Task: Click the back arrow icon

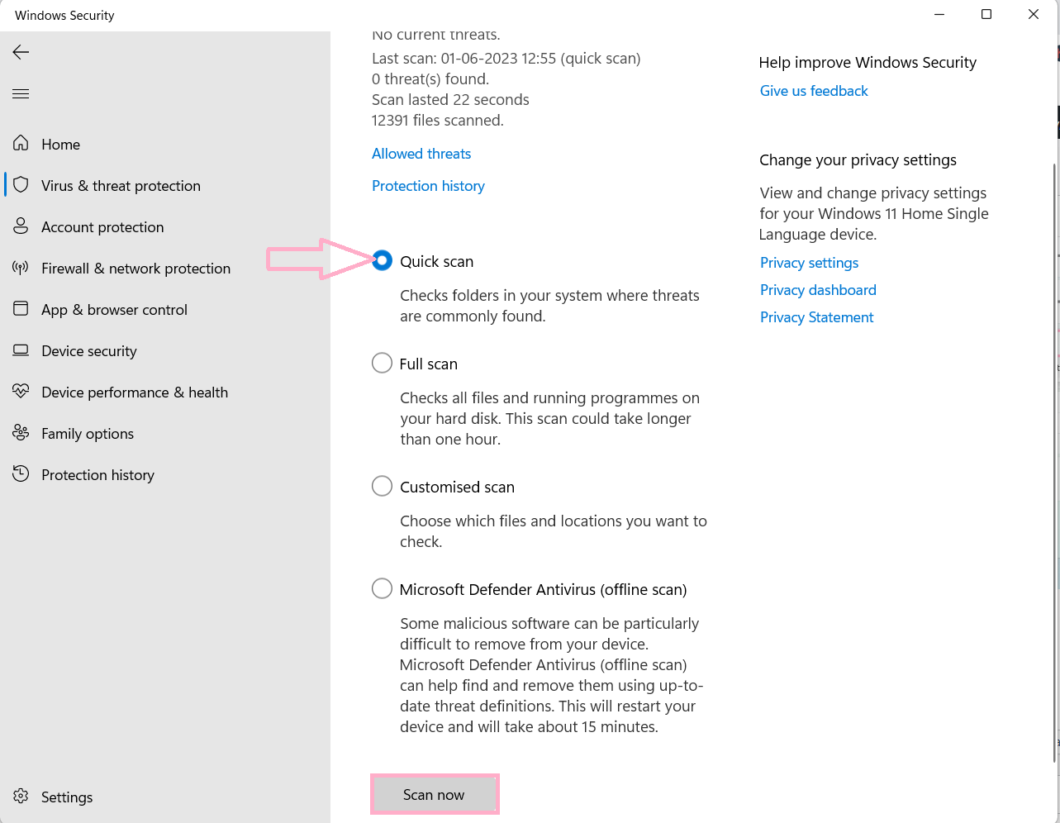Action: point(21,52)
